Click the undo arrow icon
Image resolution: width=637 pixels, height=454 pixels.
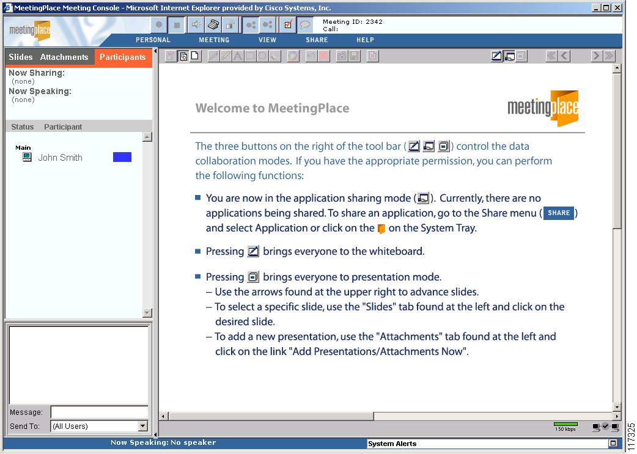pyautogui.click(x=311, y=56)
